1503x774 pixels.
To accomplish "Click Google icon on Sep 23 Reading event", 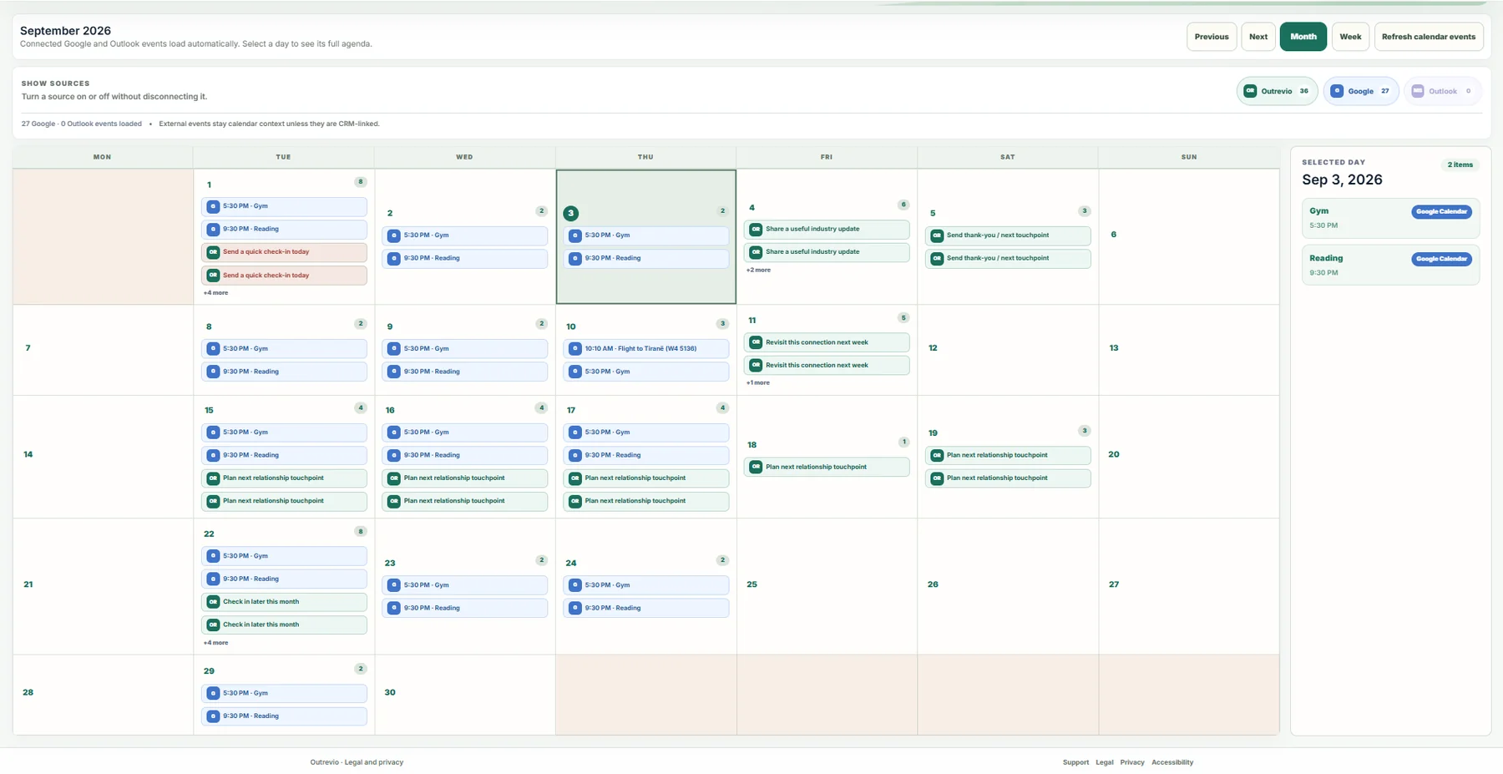I will [394, 608].
